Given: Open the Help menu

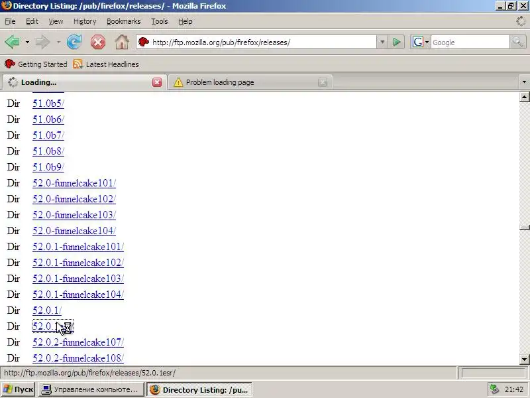Looking at the screenshot, I should pyautogui.click(x=185, y=21).
